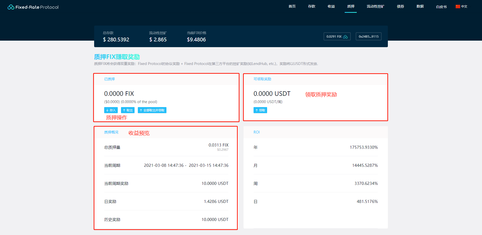Open the 首页 home menu item
Screen dimensions: 482x235
click(x=292, y=7)
